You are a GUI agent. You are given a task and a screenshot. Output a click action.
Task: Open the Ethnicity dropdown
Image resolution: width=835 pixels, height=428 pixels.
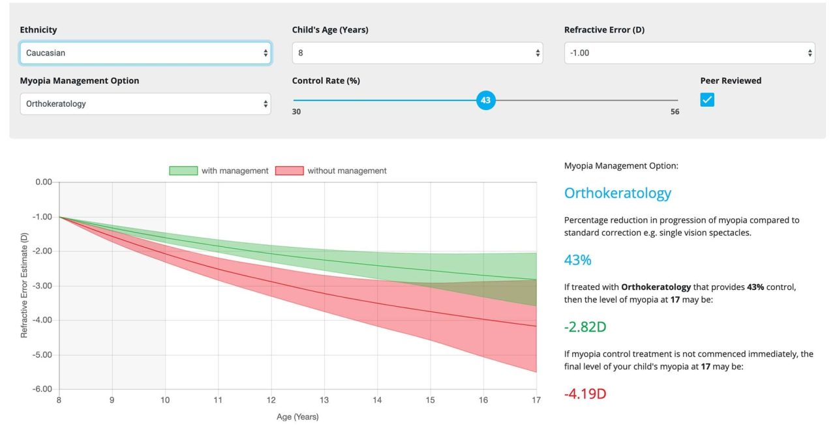[x=145, y=53]
